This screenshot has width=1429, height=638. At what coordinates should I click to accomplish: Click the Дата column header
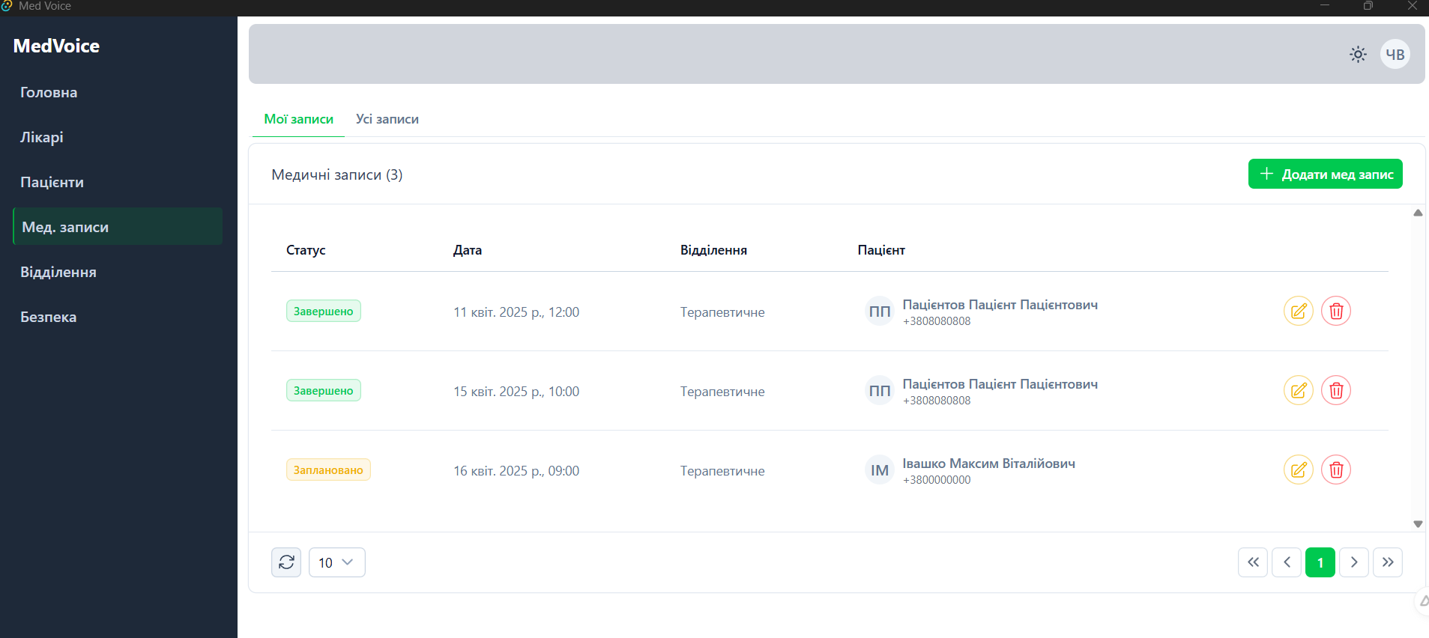(468, 250)
